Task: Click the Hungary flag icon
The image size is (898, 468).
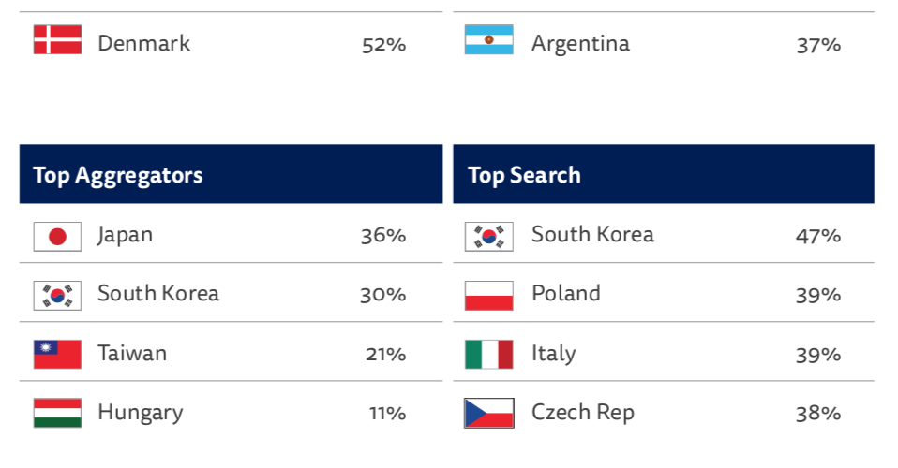Action: click(57, 413)
